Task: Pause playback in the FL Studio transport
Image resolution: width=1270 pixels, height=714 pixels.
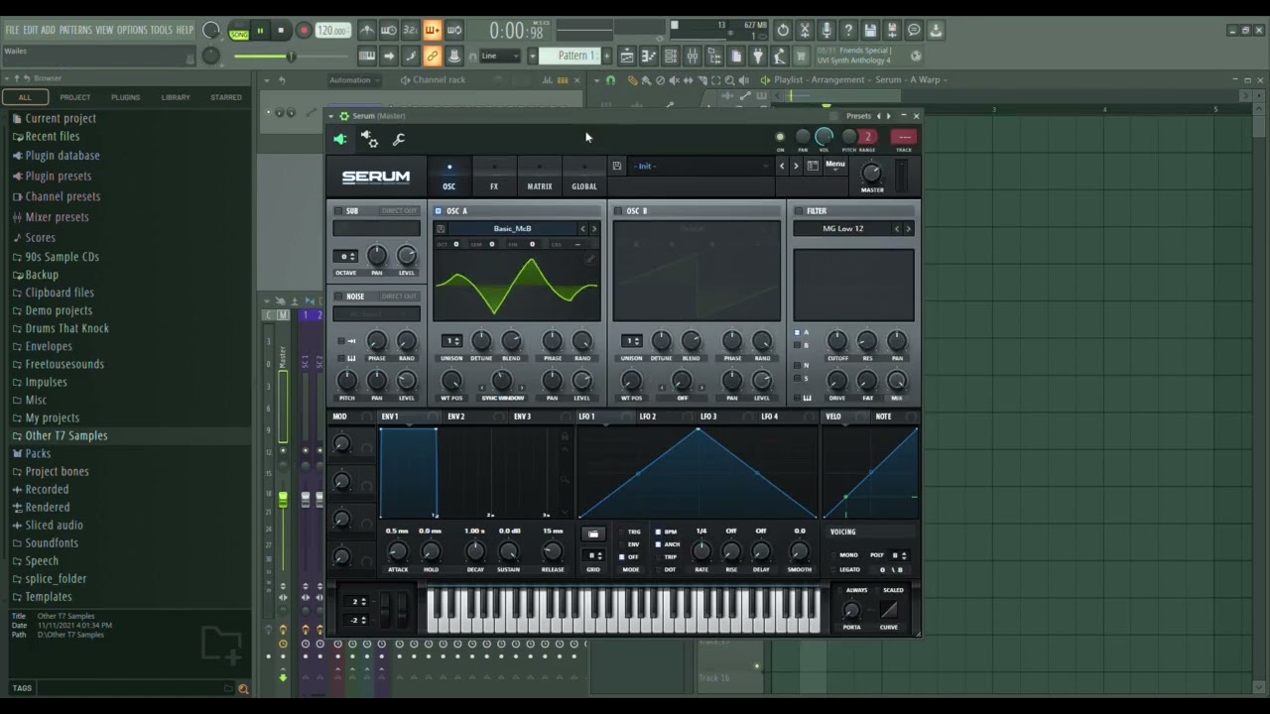Action: (260, 31)
